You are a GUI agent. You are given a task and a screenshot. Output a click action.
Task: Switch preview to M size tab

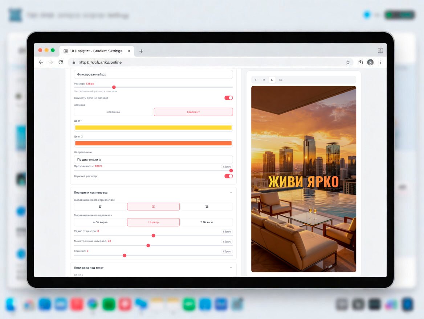[x=264, y=80]
